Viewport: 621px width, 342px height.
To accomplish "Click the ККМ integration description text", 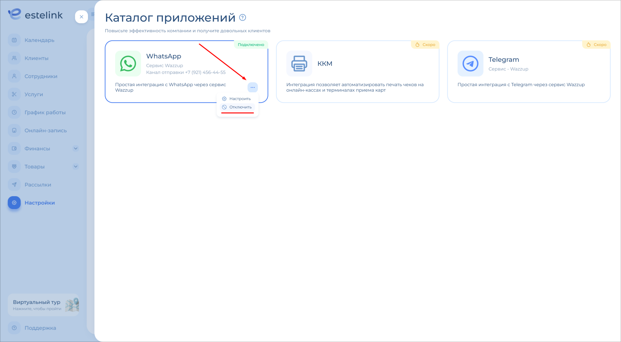I will coord(355,87).
